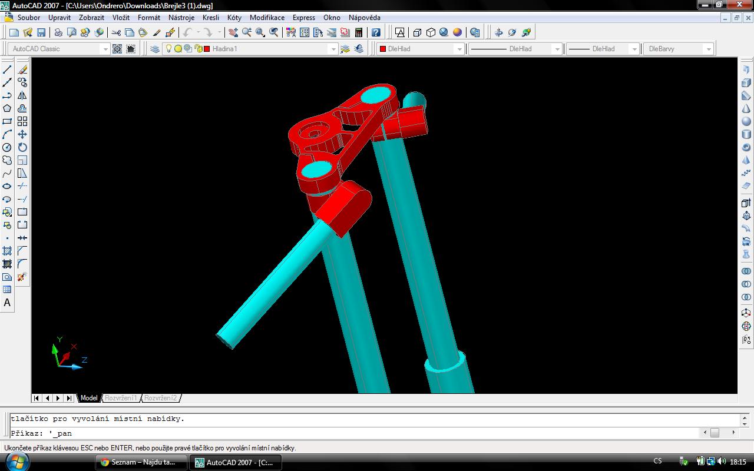Image resolution: width=754 pixels, height=471 pixels.
Task: Click the Sphere solid tool in right toolbar
Action: click(x=746, y=121)
